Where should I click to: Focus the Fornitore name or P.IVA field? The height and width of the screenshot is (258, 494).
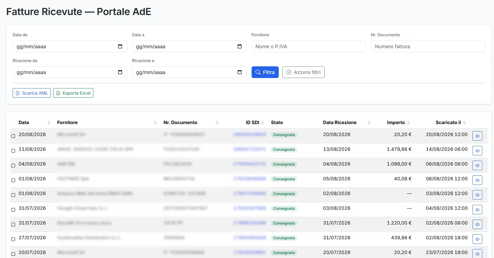click(x=309, y=46)
